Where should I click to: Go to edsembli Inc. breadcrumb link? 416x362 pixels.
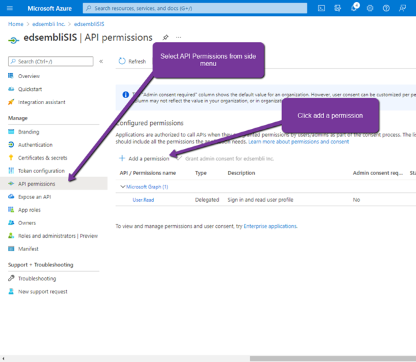coord(49,24)
